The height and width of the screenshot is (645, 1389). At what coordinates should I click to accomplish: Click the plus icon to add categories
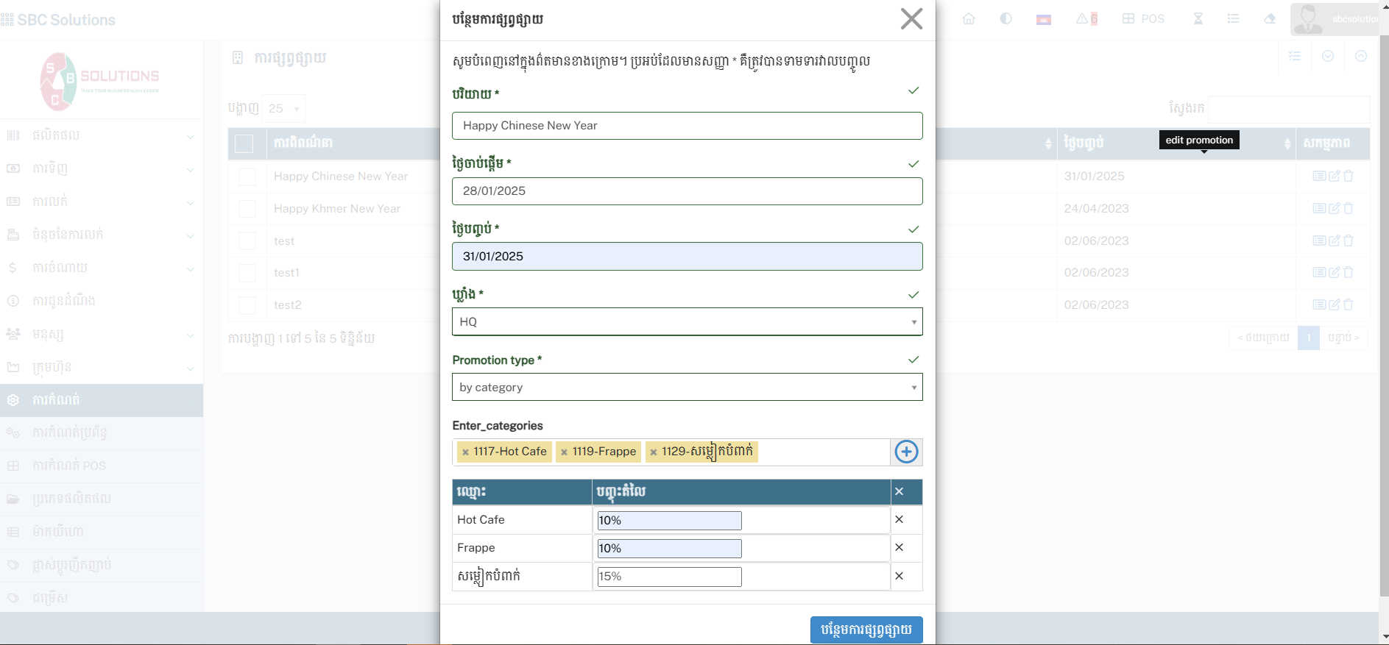(x=906, y=452)
